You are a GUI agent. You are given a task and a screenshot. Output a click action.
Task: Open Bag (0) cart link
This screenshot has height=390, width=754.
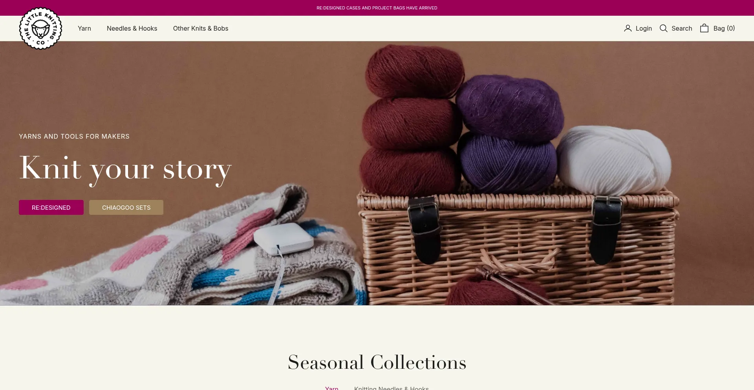click(717, 28)
